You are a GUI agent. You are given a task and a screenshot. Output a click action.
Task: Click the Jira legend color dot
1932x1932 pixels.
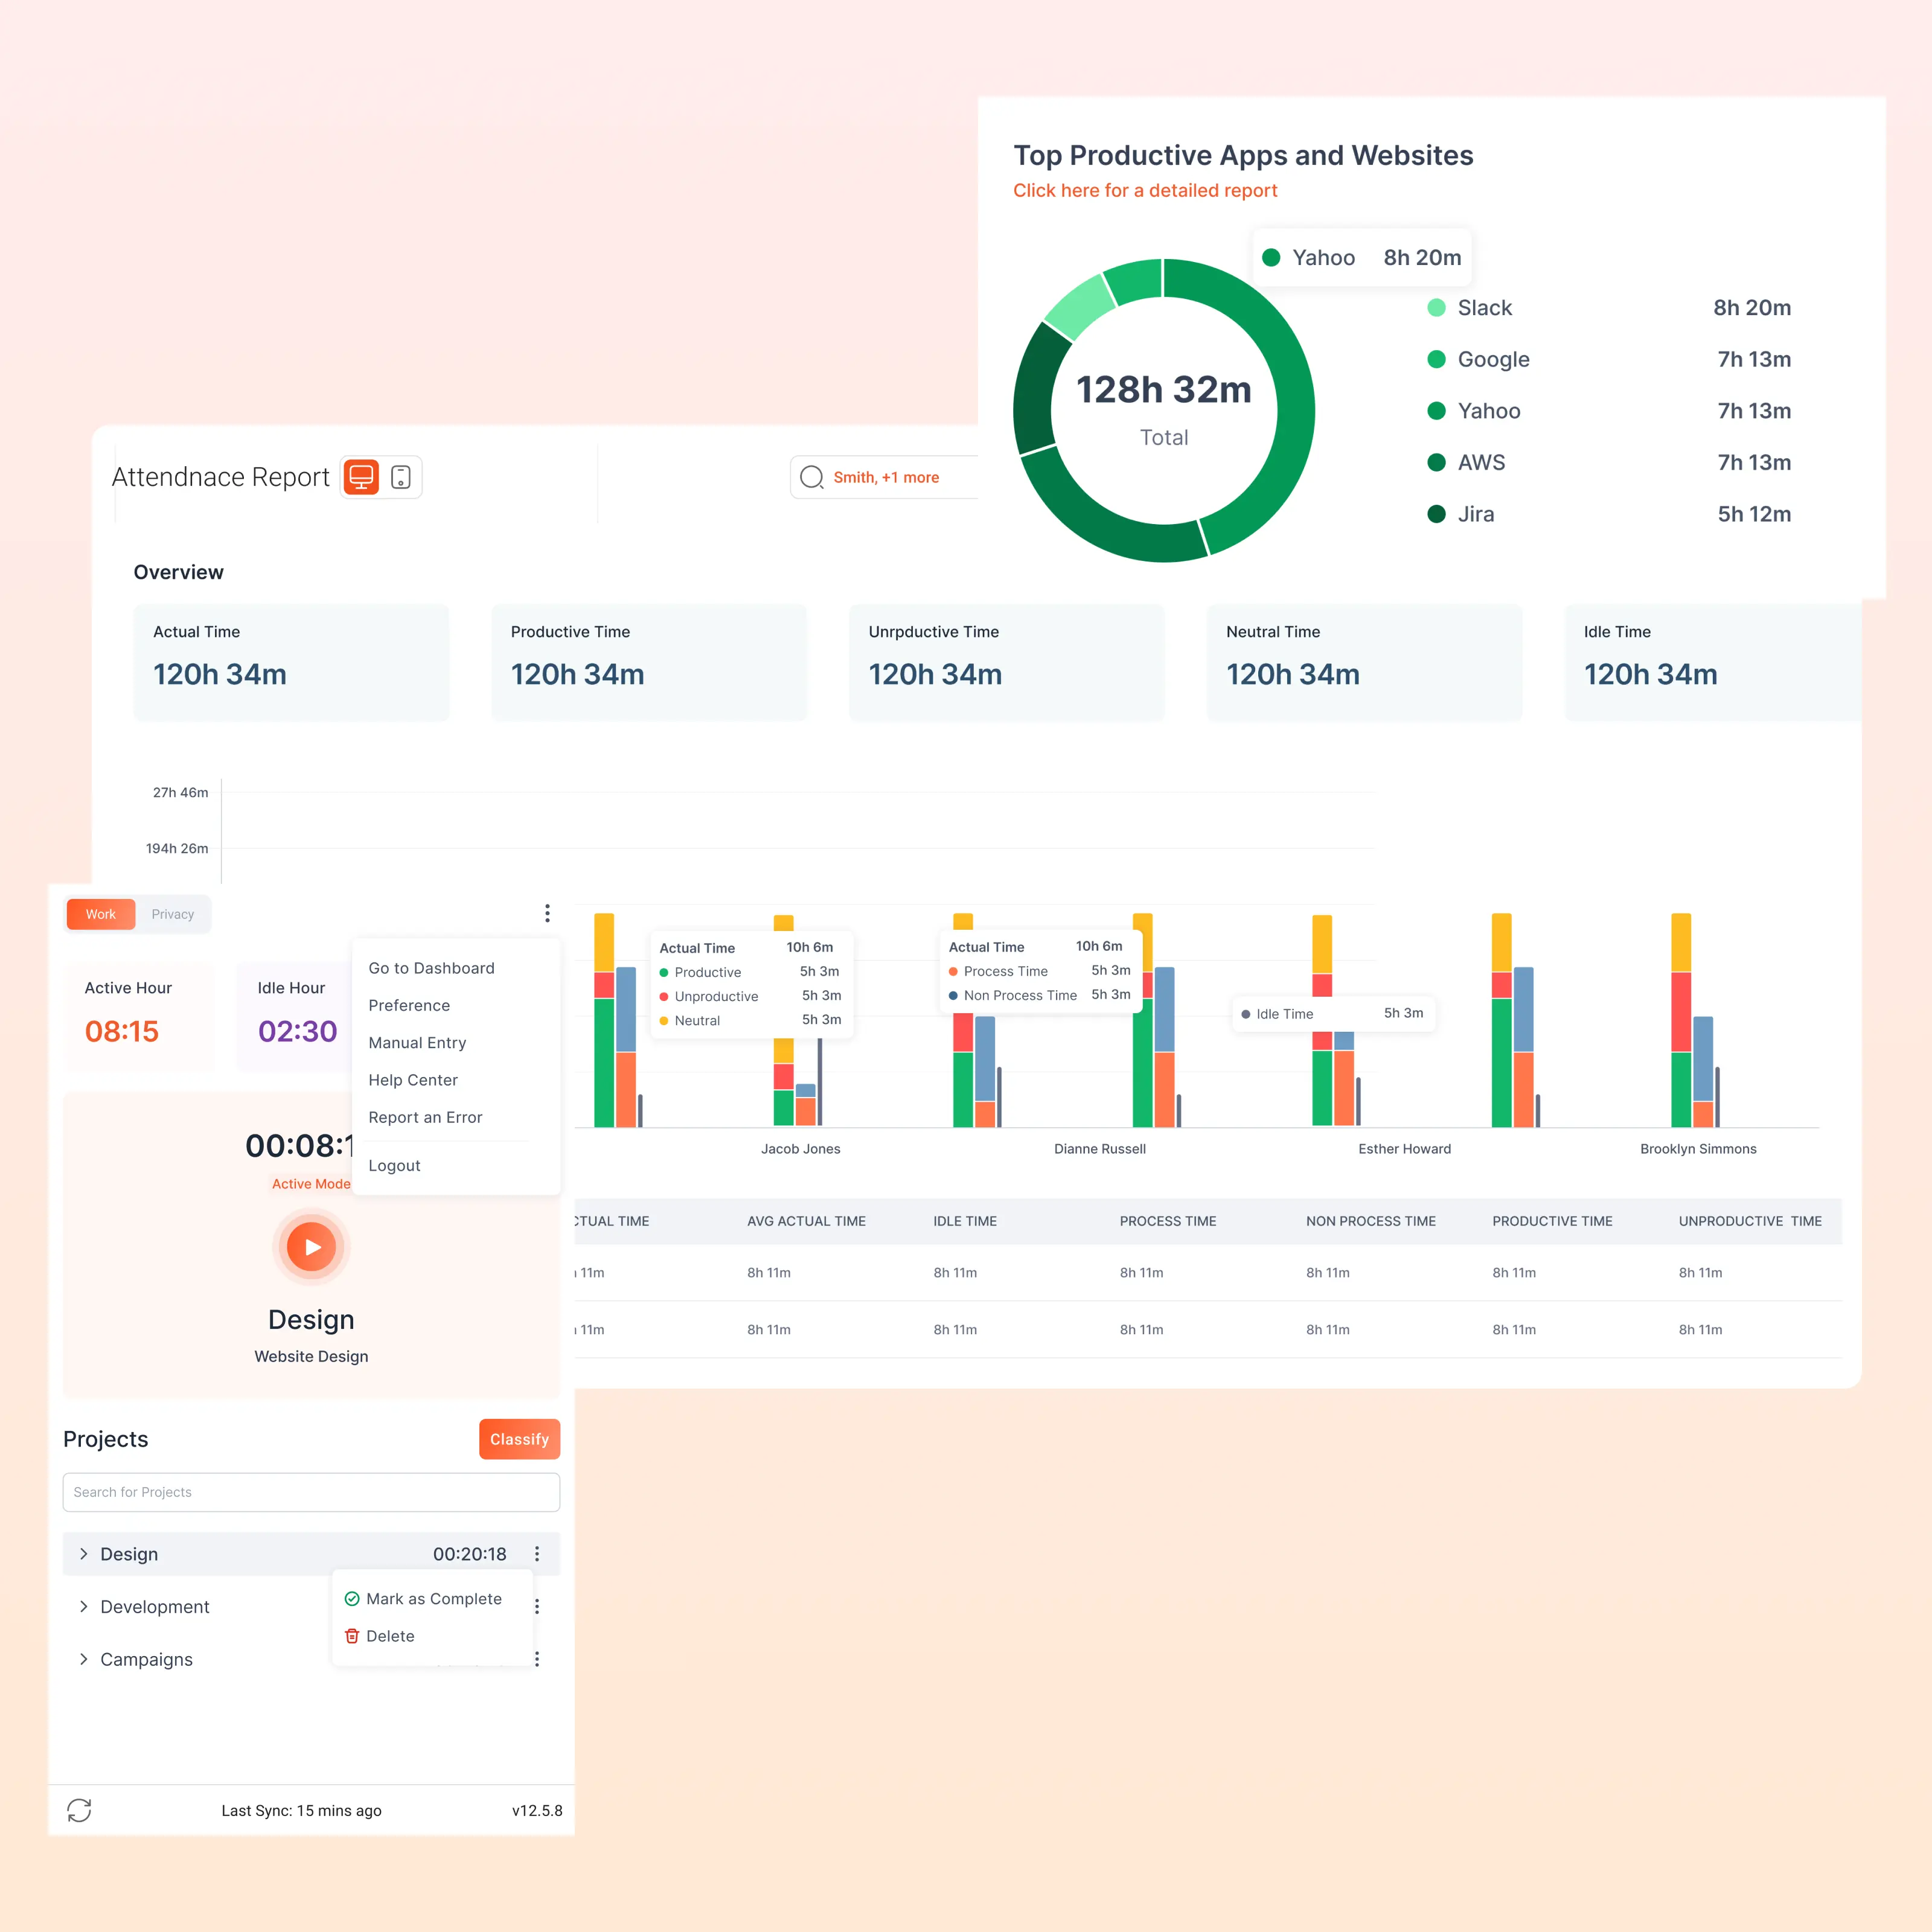[x=1436, y=514]
